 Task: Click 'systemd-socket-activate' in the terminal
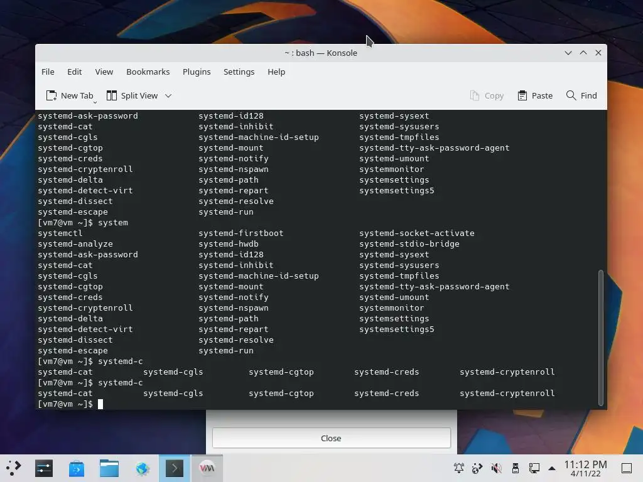click(417, 233)
